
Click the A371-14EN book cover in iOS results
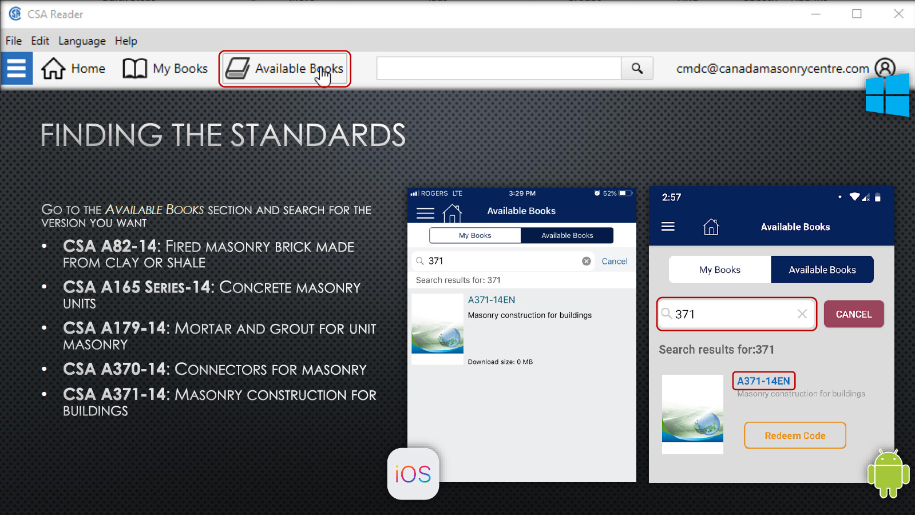tap(437, 329)
